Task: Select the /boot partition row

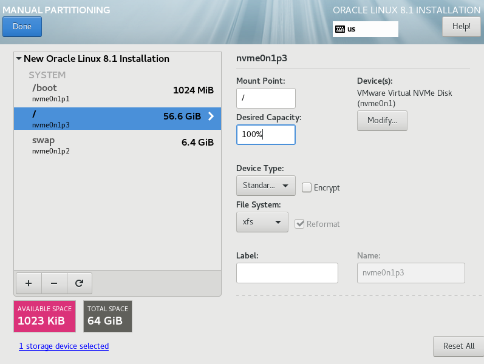Action: pos(117,93)
